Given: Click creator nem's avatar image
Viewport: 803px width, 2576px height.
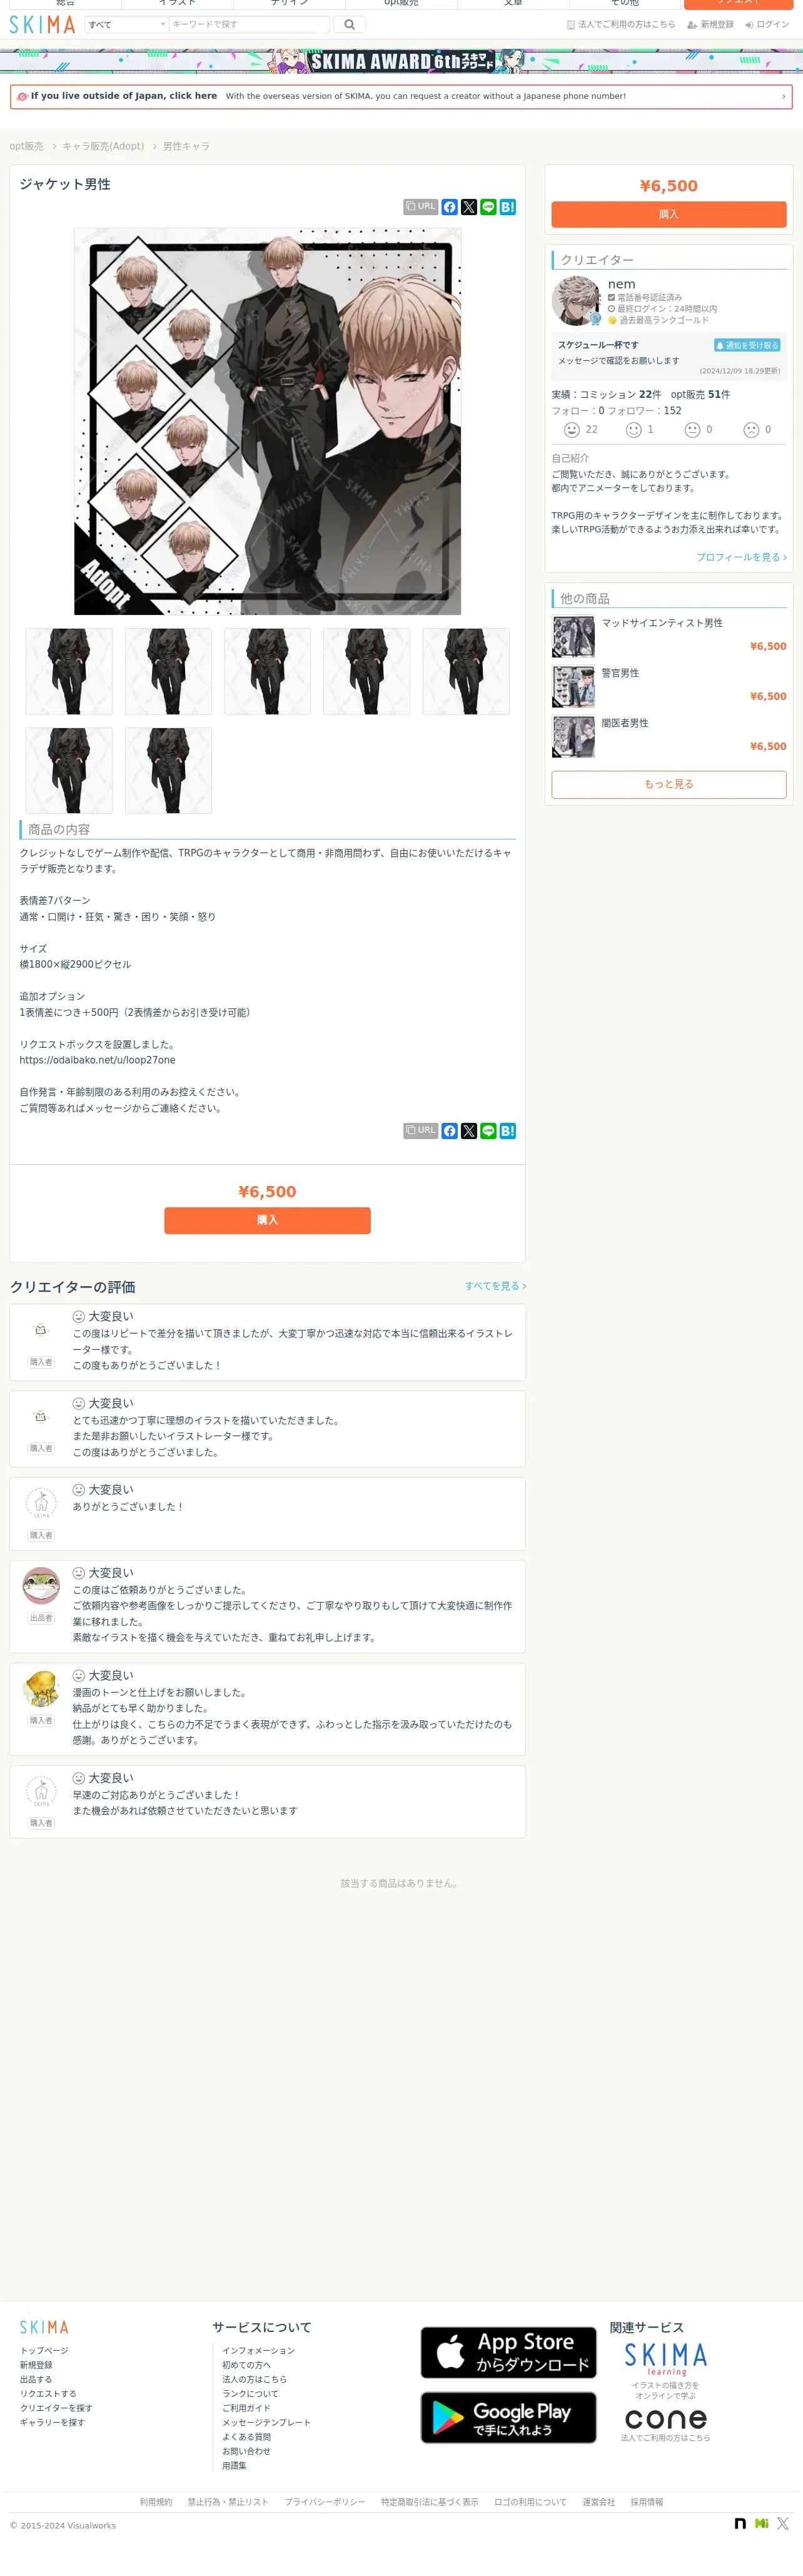Looking at the screenshot, I should 576,301.
